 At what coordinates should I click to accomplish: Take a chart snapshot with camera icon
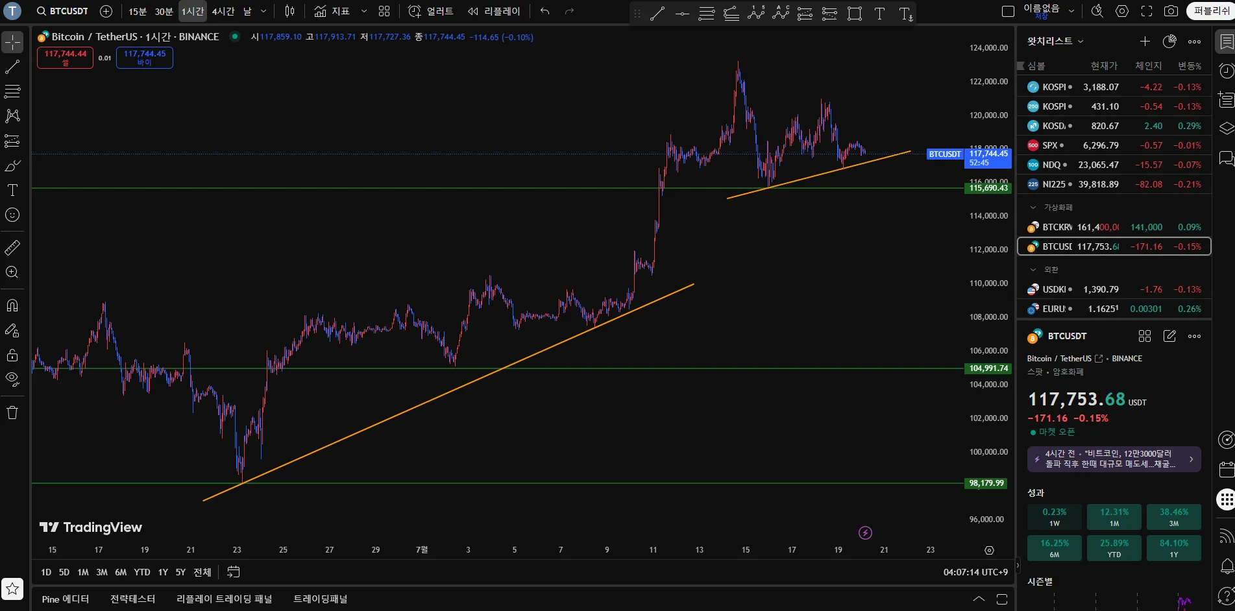1171,11
